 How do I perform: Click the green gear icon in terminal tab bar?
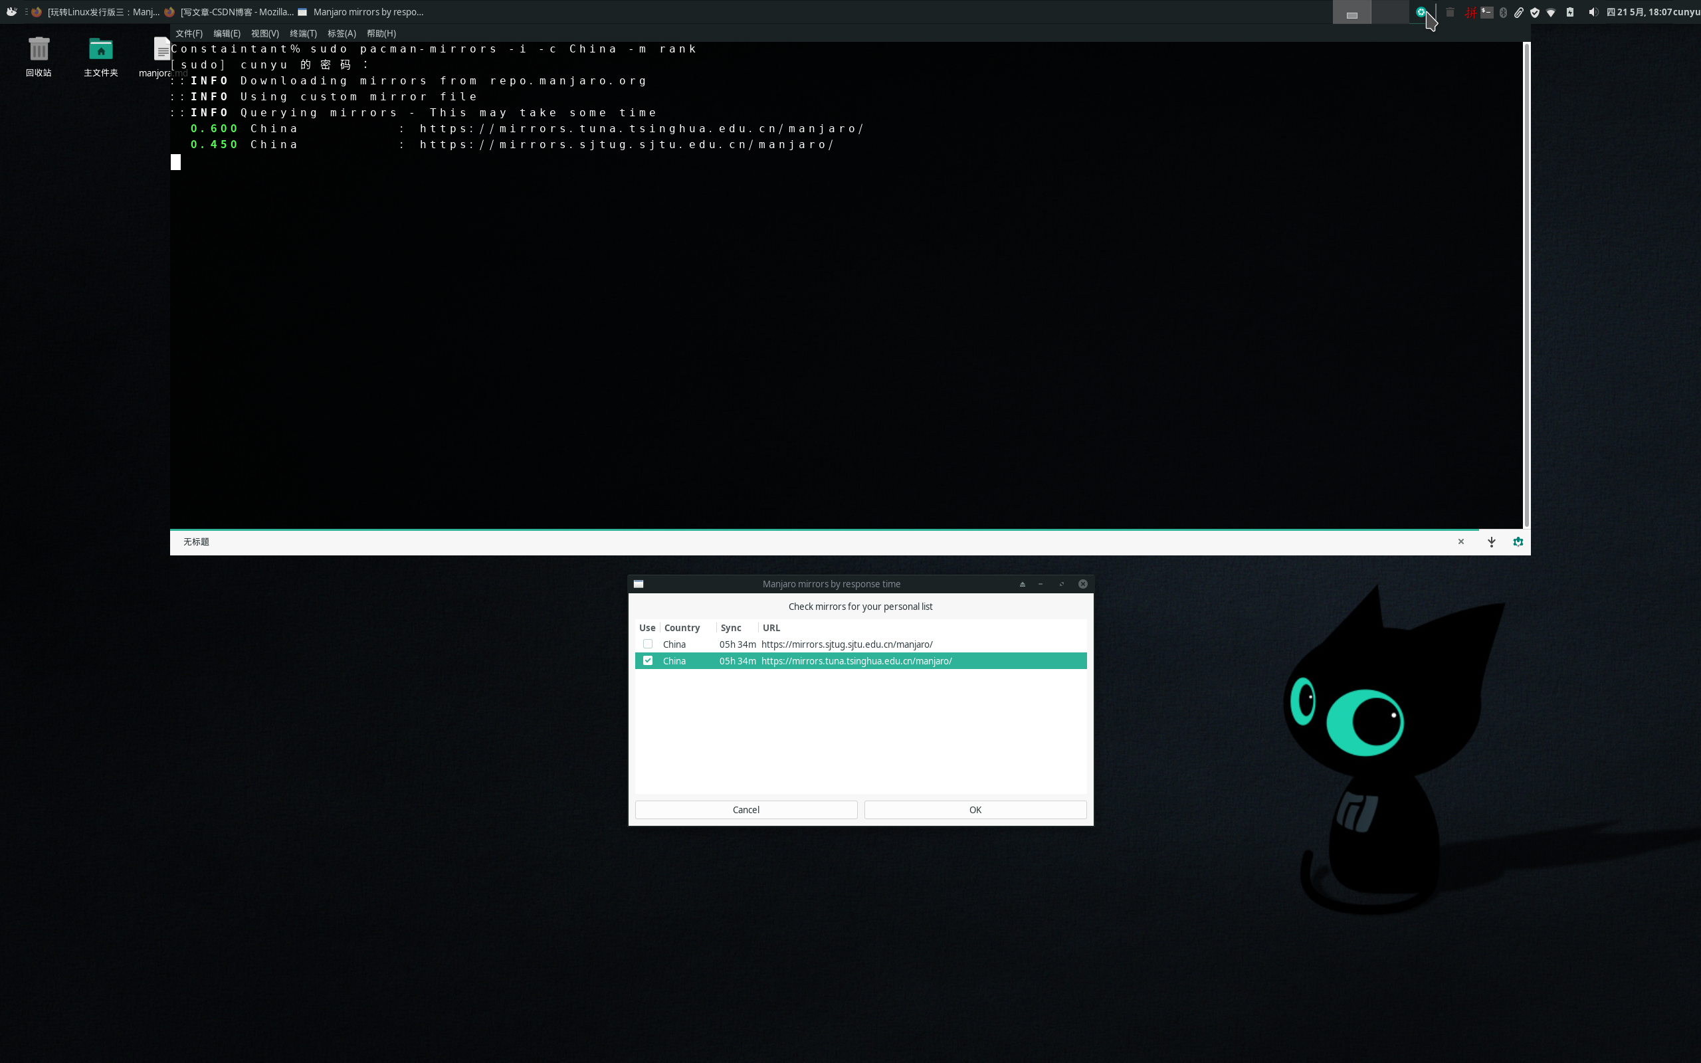[1518, 542]
